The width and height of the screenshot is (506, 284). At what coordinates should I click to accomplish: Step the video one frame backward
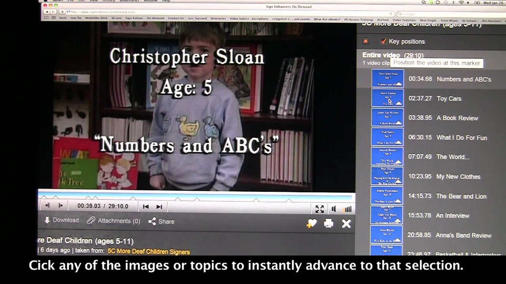[x=47, y=206]
